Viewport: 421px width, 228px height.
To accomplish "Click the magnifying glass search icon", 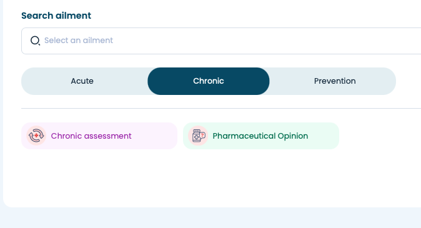I will [x=35, y=41].
